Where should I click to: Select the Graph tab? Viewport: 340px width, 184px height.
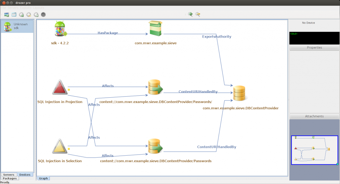pos(43,178)
